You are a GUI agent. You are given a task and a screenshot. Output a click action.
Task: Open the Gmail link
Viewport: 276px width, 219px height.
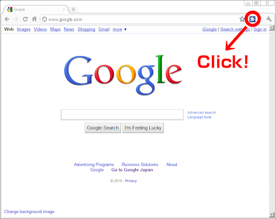pyautogui.click(x=104, y=29)
